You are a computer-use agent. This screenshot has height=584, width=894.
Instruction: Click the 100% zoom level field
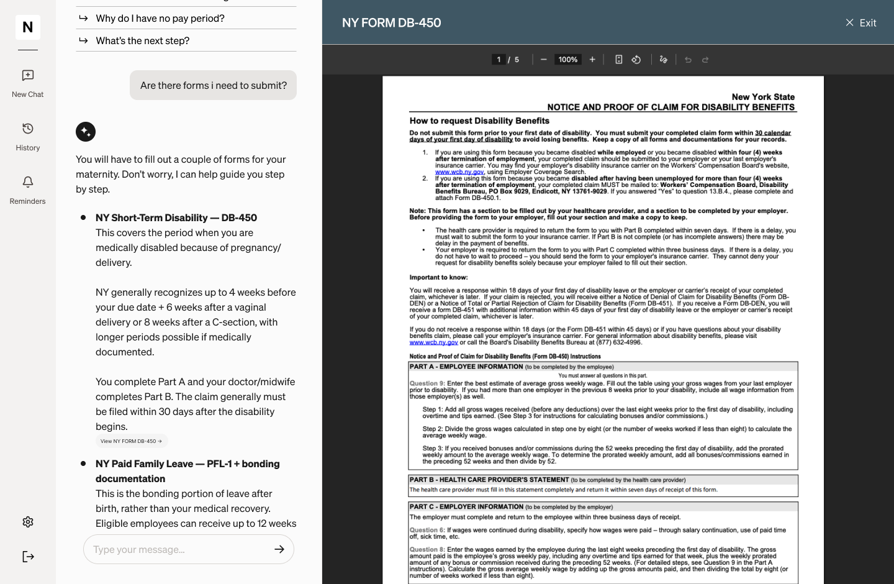point(568,60)
